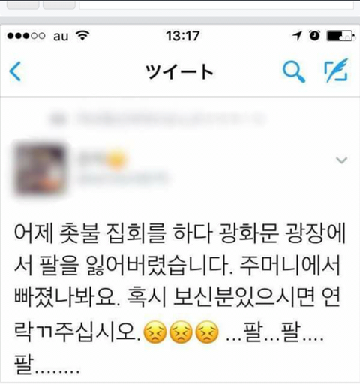Screen dimensions: 360x384
Task: Tap the signal strength dots
Action: pos(26,36)
